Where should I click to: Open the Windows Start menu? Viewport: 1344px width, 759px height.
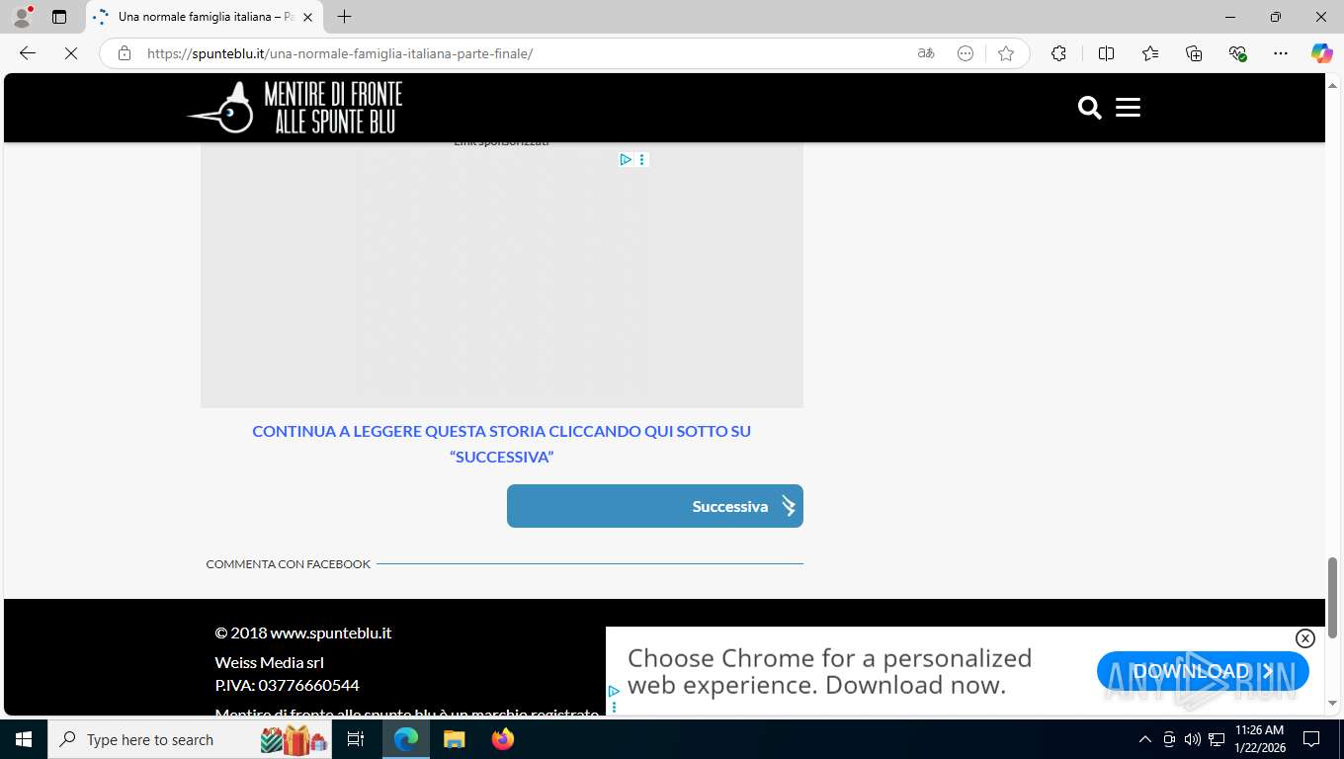(x=24, y=739)
